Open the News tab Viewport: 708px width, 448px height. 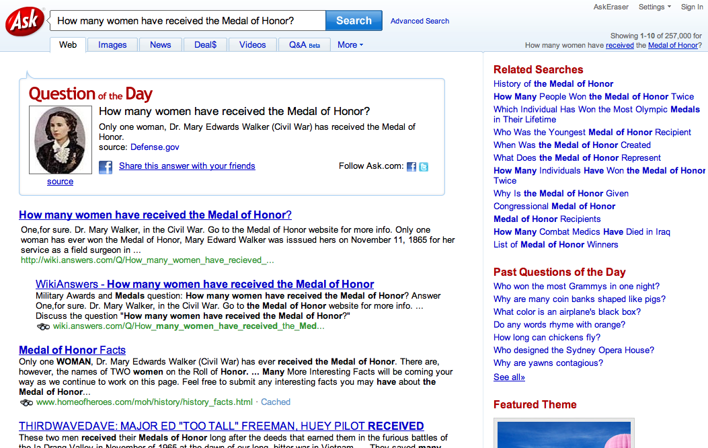pos(160,45)
